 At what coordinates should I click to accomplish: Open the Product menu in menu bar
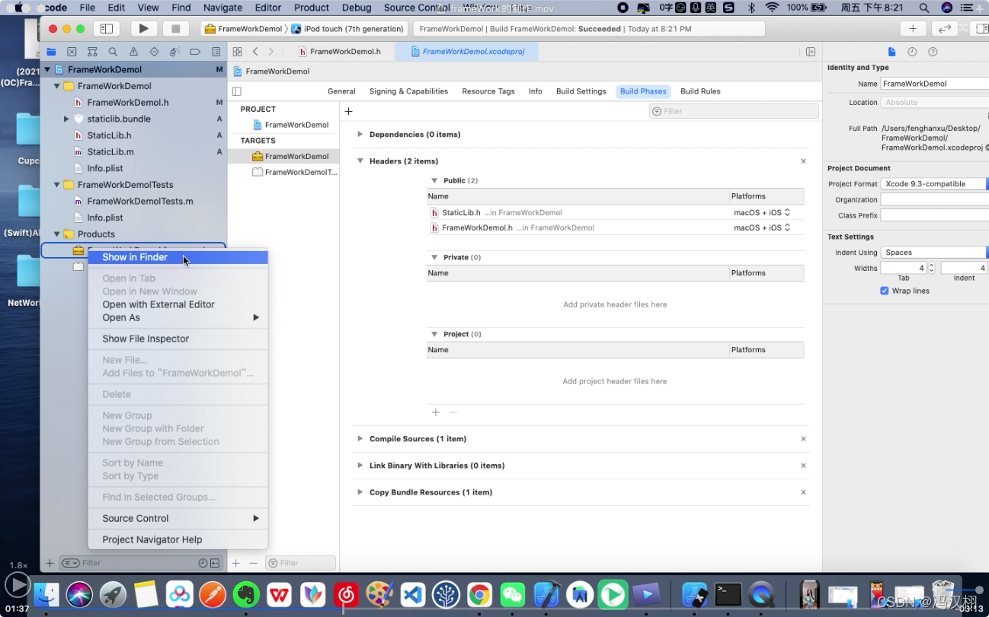pyautogui.click(x=312, y=8)
